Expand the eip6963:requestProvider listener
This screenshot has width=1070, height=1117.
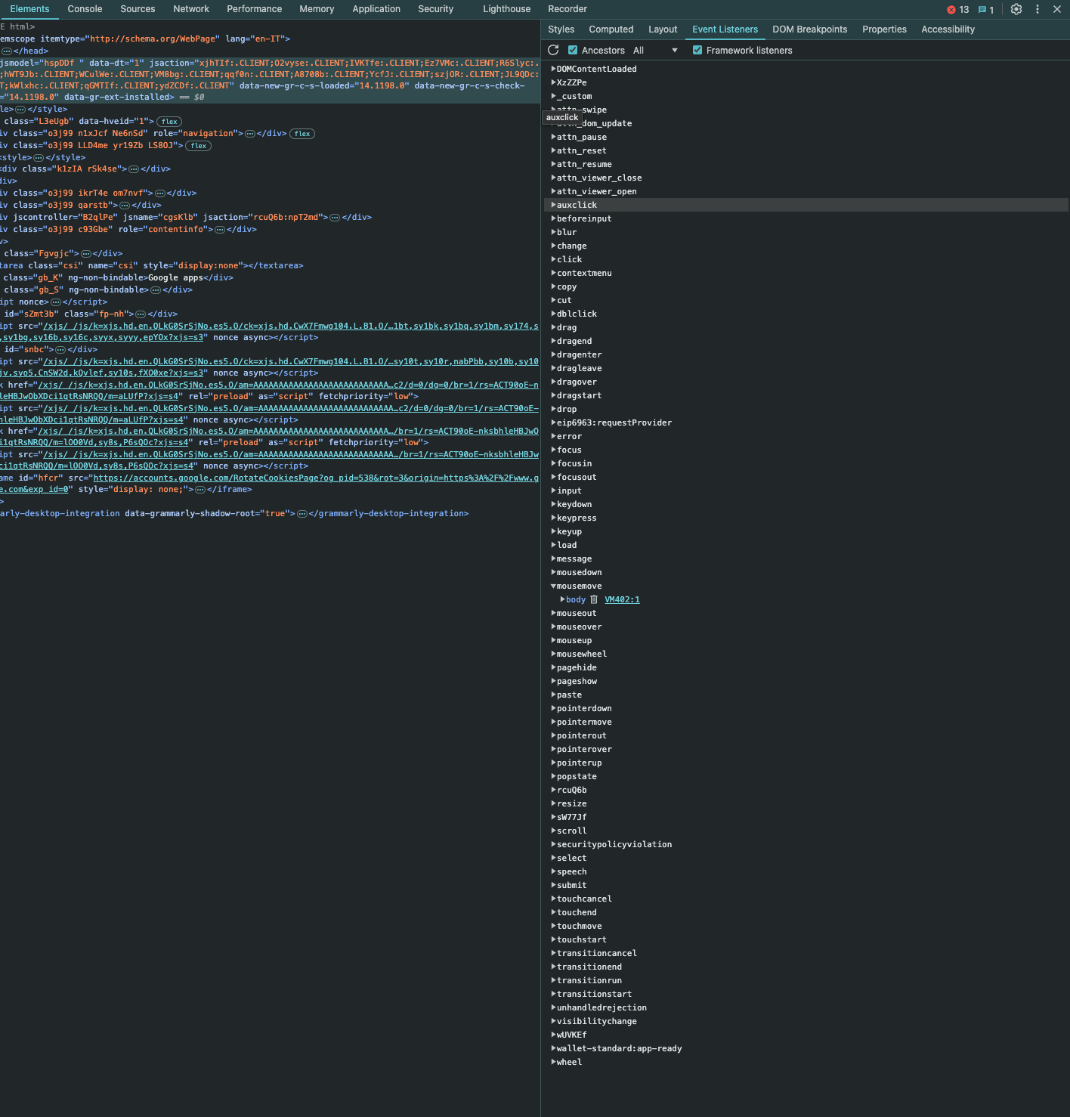pos(553,422)
